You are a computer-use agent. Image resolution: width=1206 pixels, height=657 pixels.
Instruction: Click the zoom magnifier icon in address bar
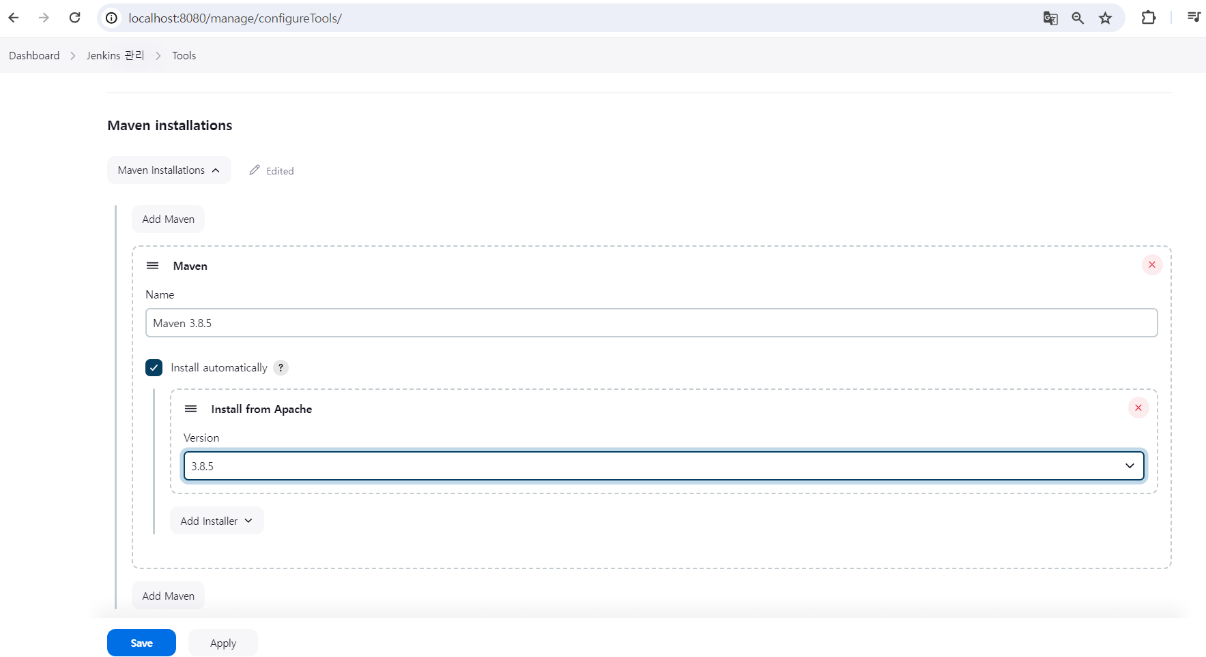click(1078, 18)
